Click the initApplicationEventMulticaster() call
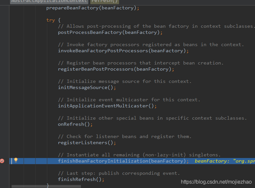The width and height of the screenshot is (255, 188). coord(107,106)
